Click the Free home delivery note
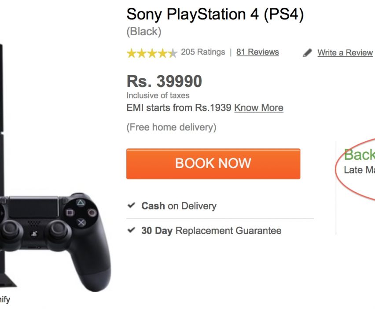The height and width of the screenshot is (309, 375). 171,128
